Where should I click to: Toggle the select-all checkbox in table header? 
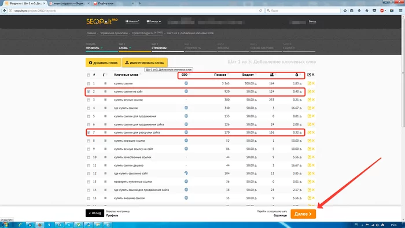point(89,75)
